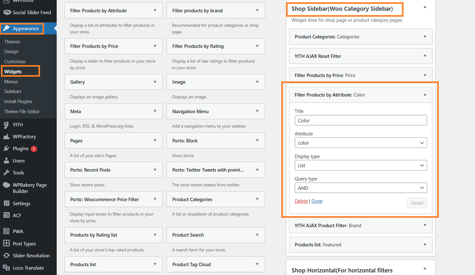Click the Appearance paintbrush icon
The height and width of the screenshot is (275, 475).
[7, 28]
